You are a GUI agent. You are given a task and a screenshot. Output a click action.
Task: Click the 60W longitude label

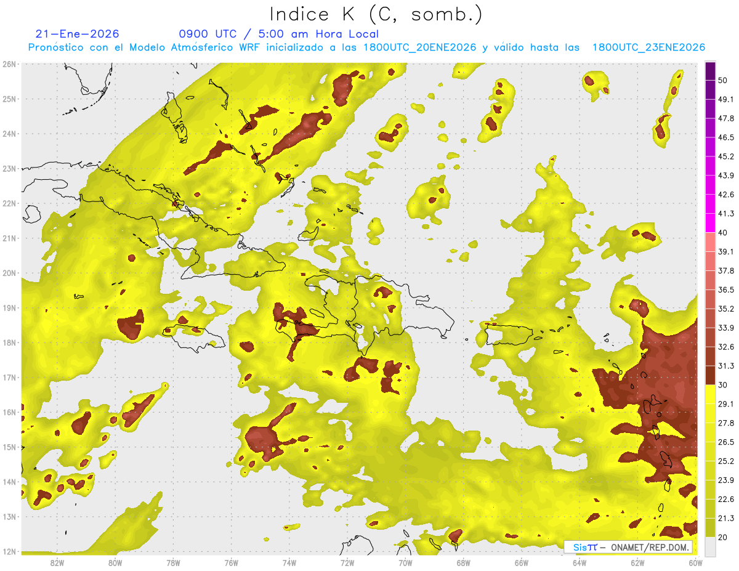coord(695,562)
